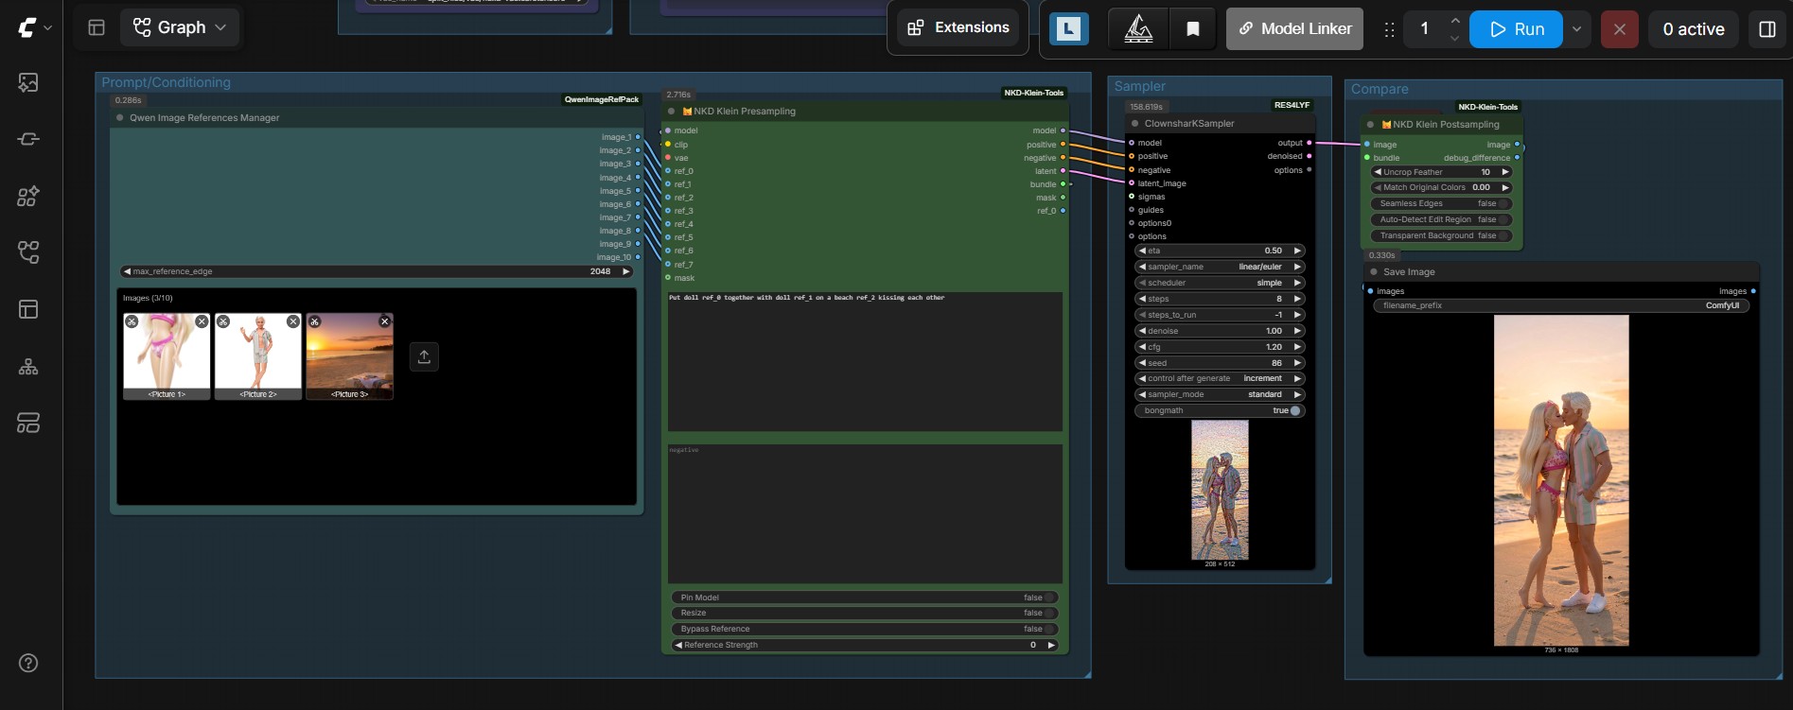Screen dimensions: 1793x710
Task: Remove Picture 3 with its X icon
Action: [384, 321]
